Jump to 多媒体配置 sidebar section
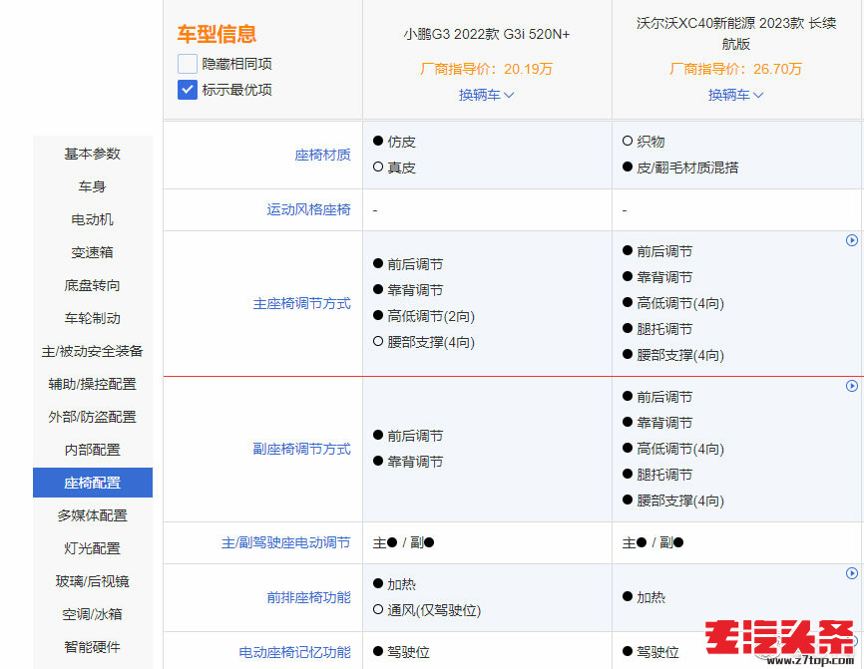This screenshot has height=669, width=864. click(x=93, y=515)
